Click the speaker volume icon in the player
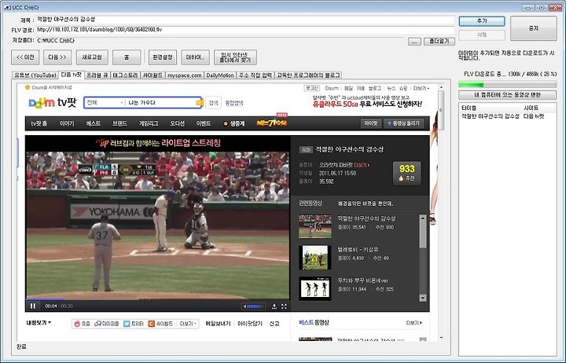566x363 pixels. point(244,306)
